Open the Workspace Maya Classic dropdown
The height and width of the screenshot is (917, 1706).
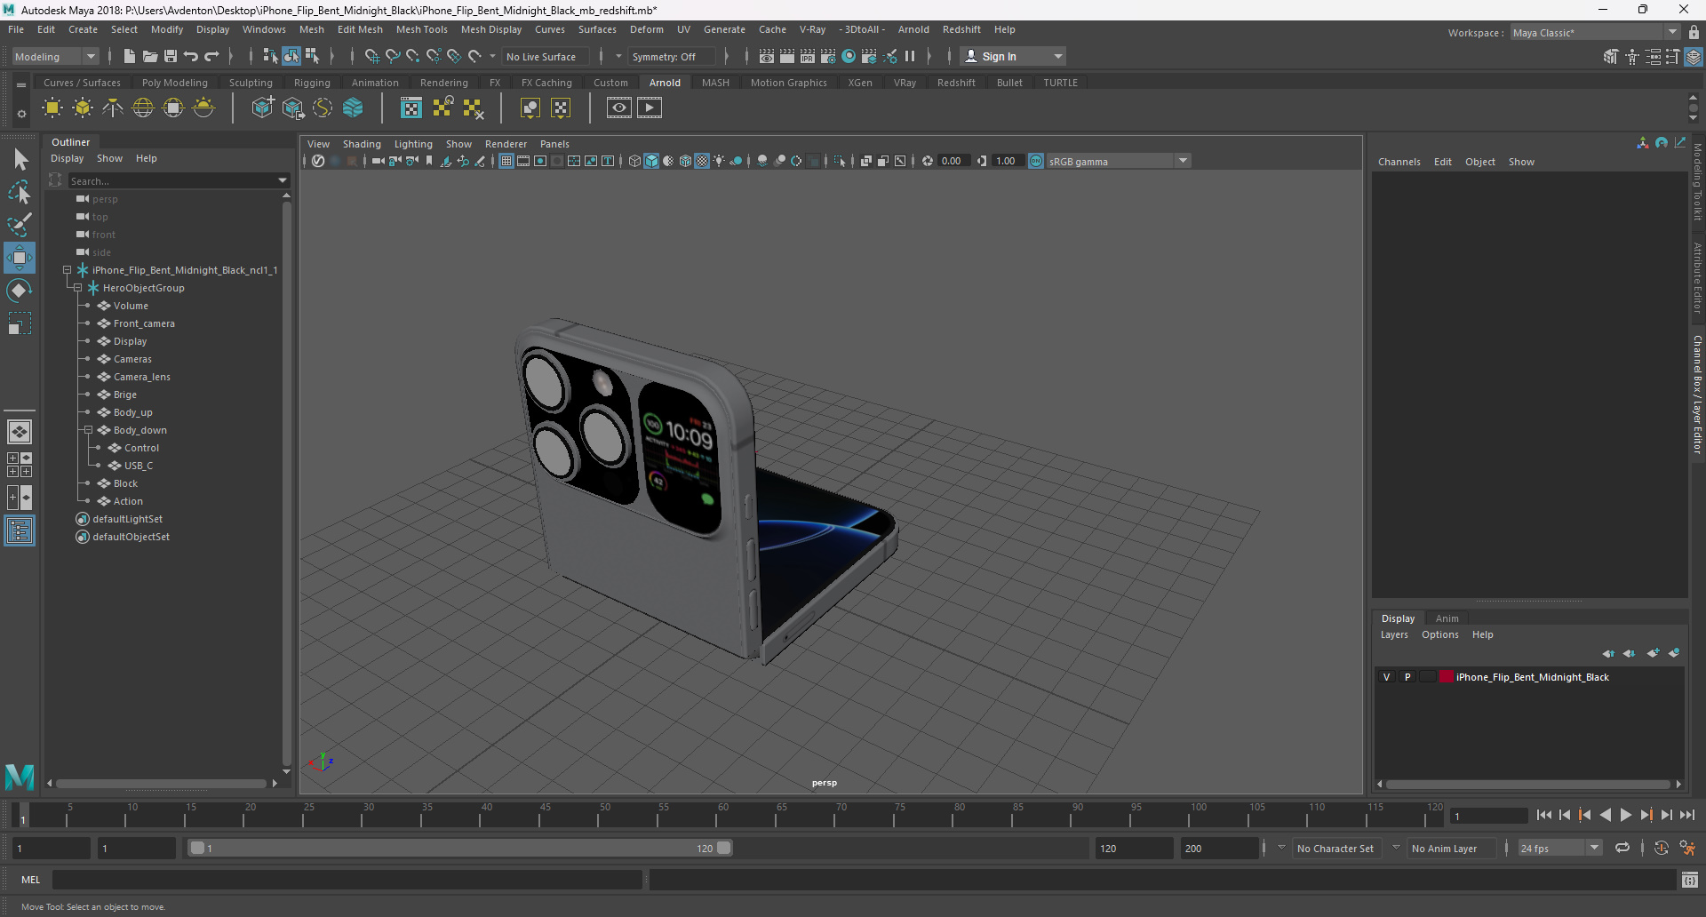coord(1595,33)
